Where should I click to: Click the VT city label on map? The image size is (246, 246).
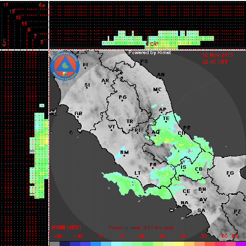point(112,127)
